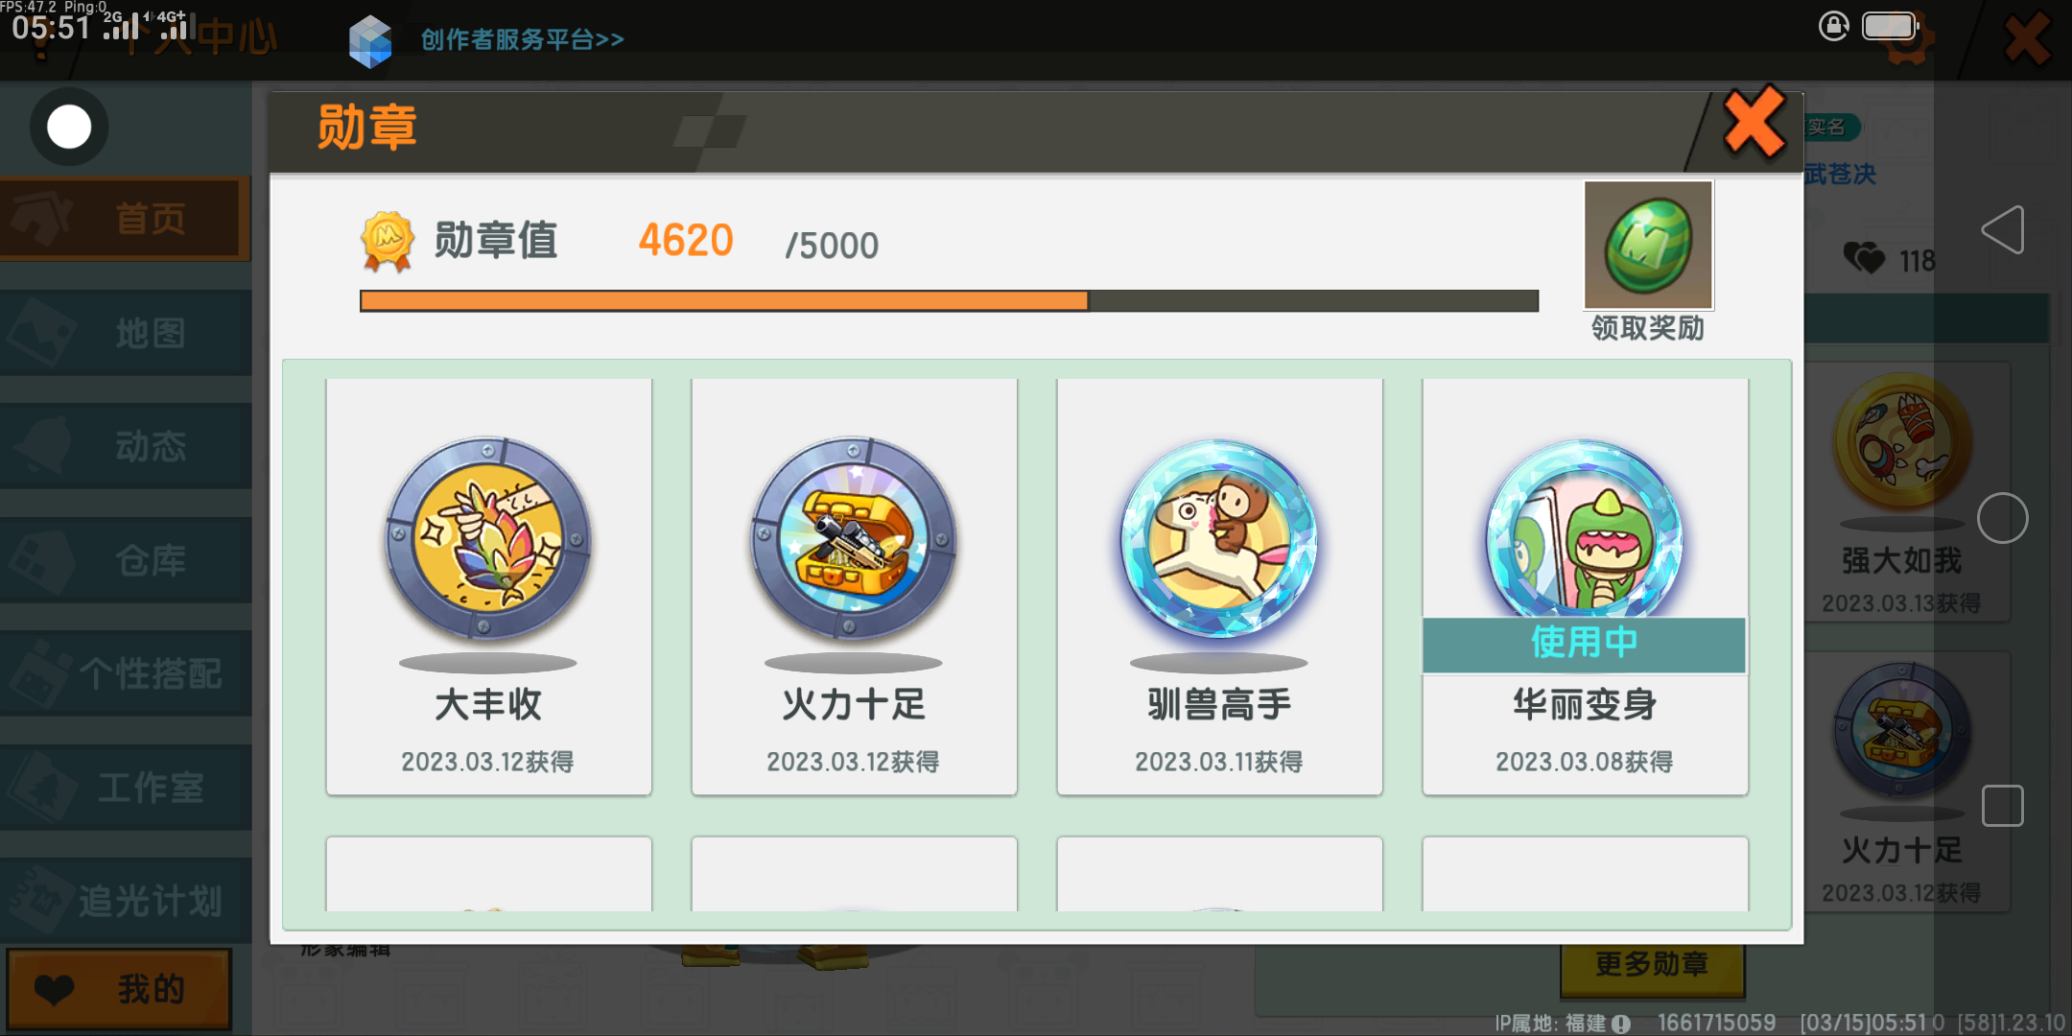Image resolution: width=2072 pixels, height=1036 pixels.
Task: Select the 驯兽高手 medal badge
Action: tap(1219, 539)
